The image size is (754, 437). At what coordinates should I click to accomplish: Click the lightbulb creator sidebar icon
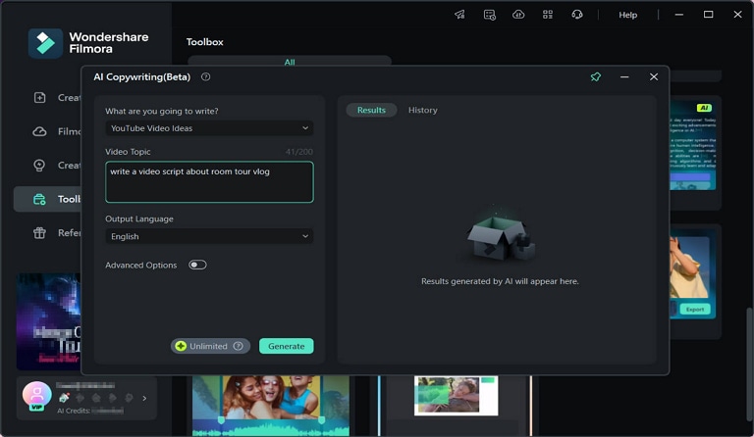pyautogui.click(x=39, y=165)
